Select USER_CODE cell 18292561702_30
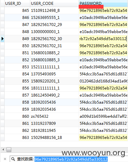Viewport: 128px width, 162px height. pos(54,39)
